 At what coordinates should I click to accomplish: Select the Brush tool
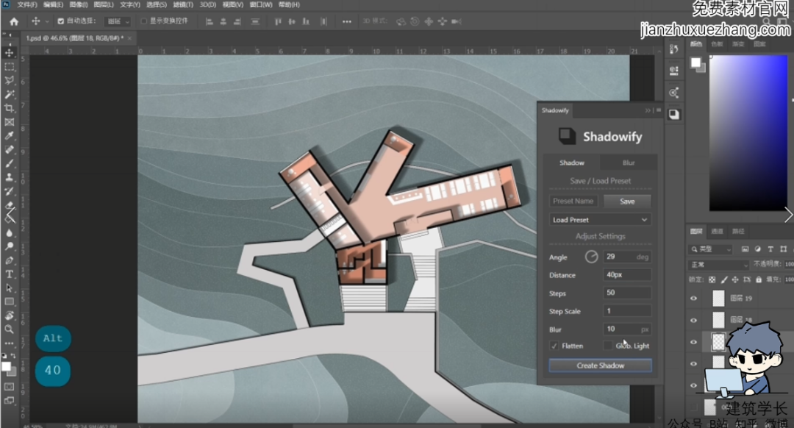(10, 163)
